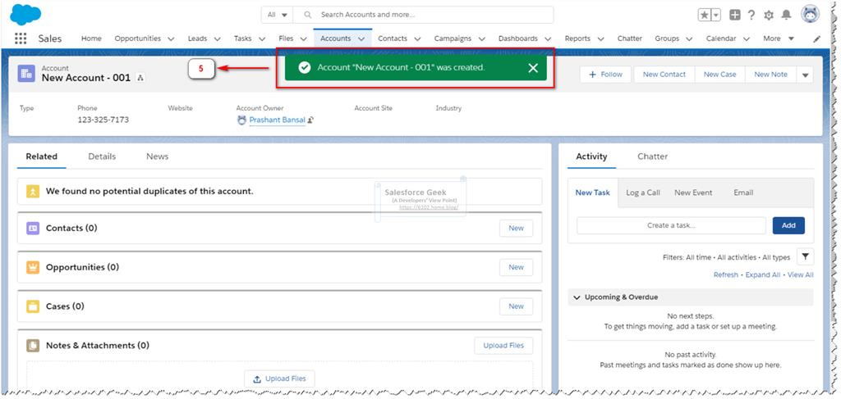Image resolution: width=841 pixels, height=399 pixels.
Task: Select the New Event tab
Action: click(693, 193)
